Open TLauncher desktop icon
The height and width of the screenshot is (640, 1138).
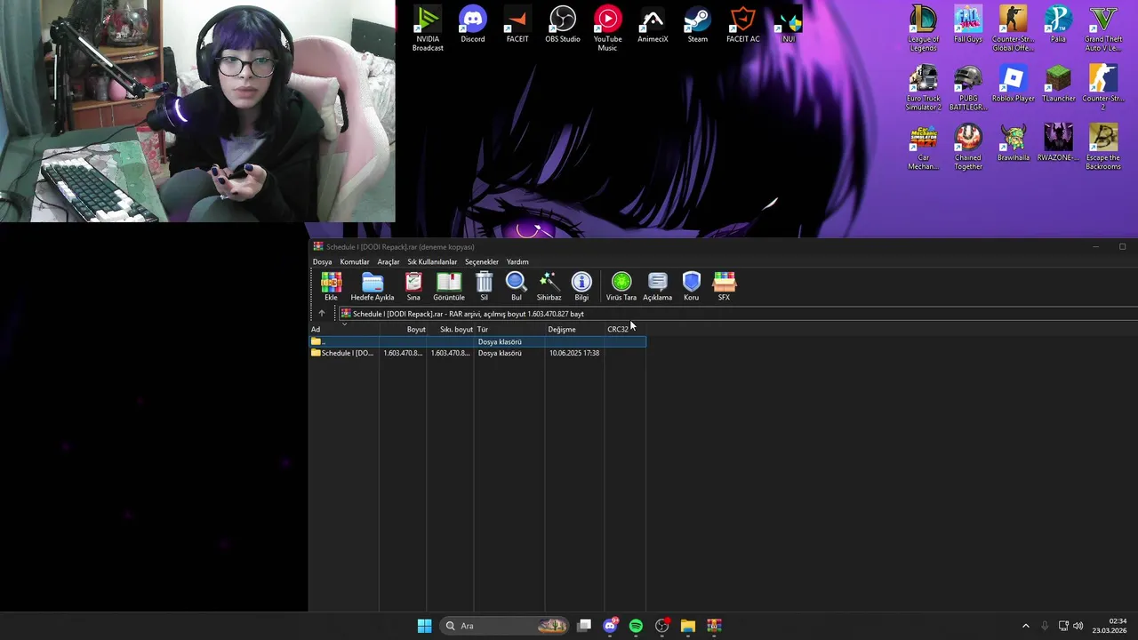click(1058, 84)
